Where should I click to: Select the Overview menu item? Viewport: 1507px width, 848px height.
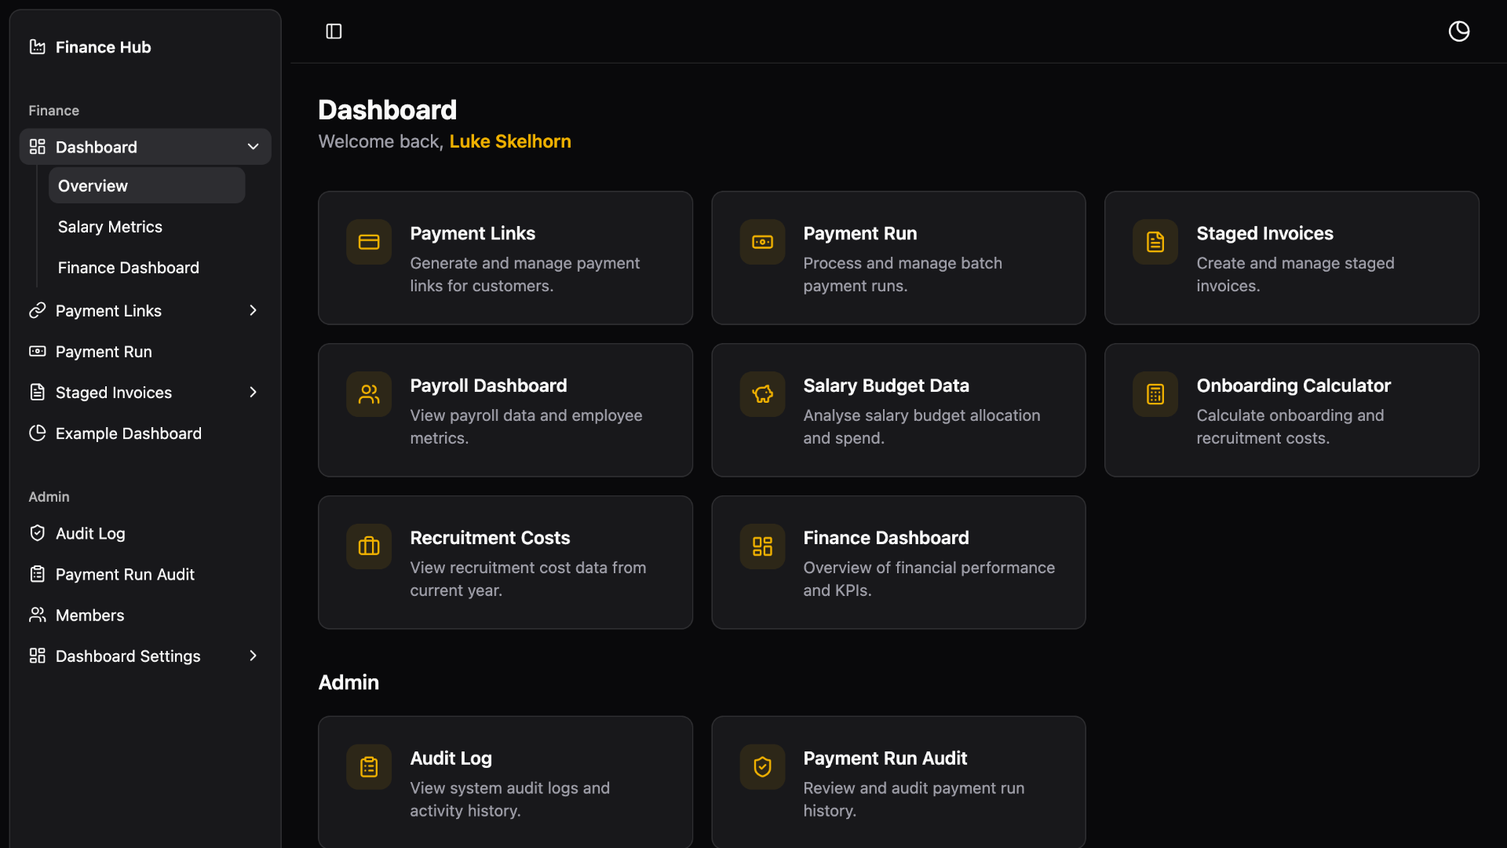click(x=92, y=185)
